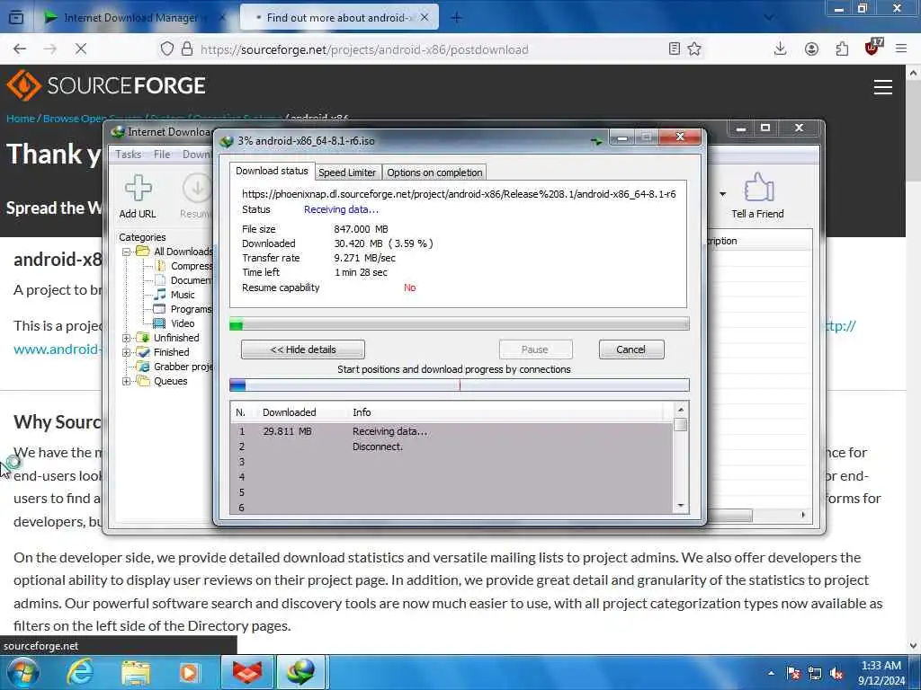The width and height of the screenshot is (921, 690).
Task: Click the padlock site info icon
Action: pos(187,49)
